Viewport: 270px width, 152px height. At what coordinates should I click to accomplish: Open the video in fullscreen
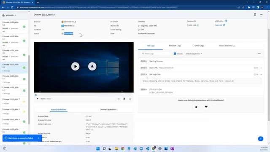pyautogui.click(x=130, y=99)
